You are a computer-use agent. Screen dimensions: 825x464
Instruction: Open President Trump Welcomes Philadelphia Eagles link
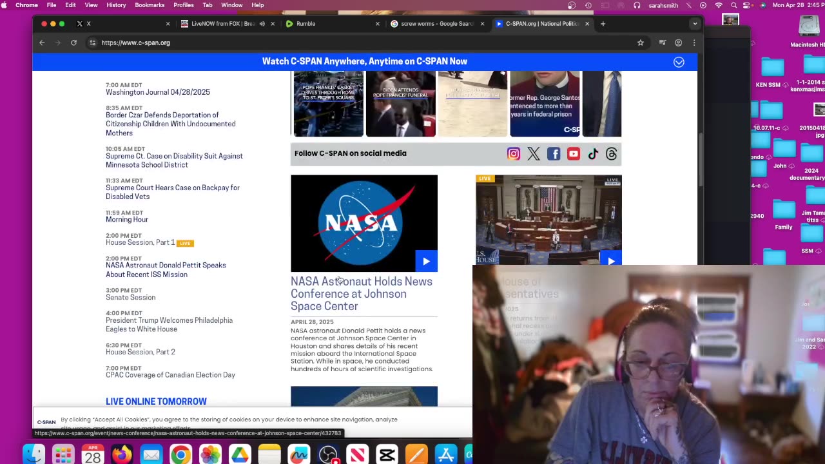click(x=169, y=325)
